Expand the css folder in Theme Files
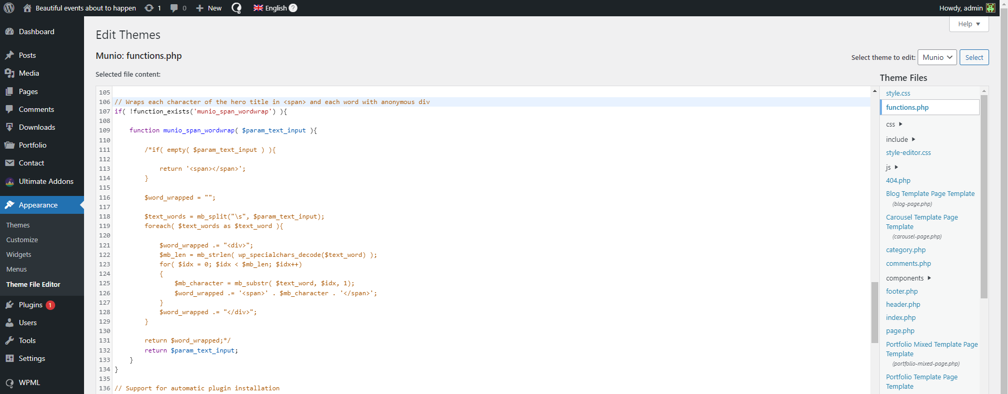Image resolution: width=1008 pixels, height=394 pixels. (x=894, y=125)
